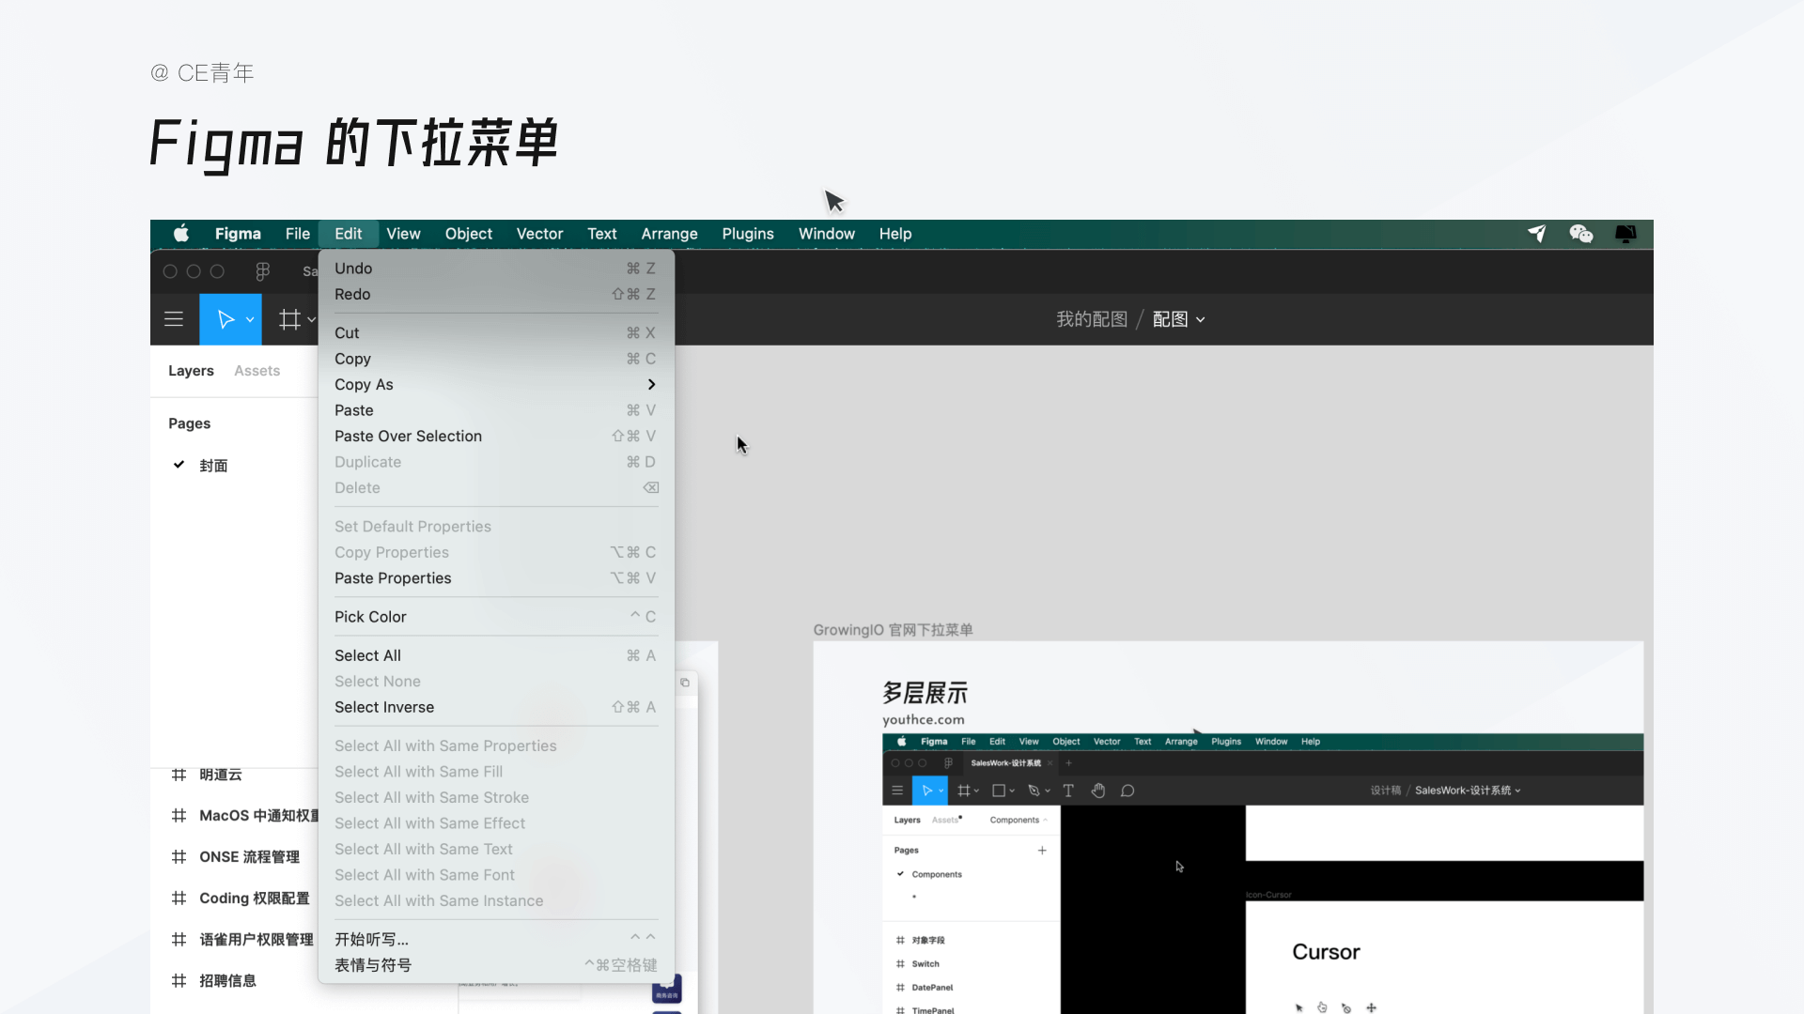Viewport: 1804px width, 1014px height.
Task: Select the ONSE 流程管理 frame layer
Action: tap(249, 857)
